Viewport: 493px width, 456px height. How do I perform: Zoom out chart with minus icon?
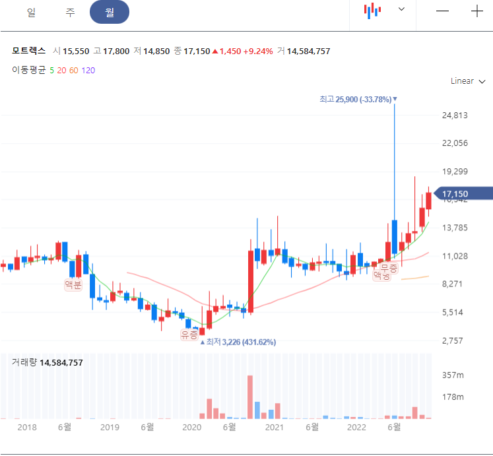pos(442,11)
